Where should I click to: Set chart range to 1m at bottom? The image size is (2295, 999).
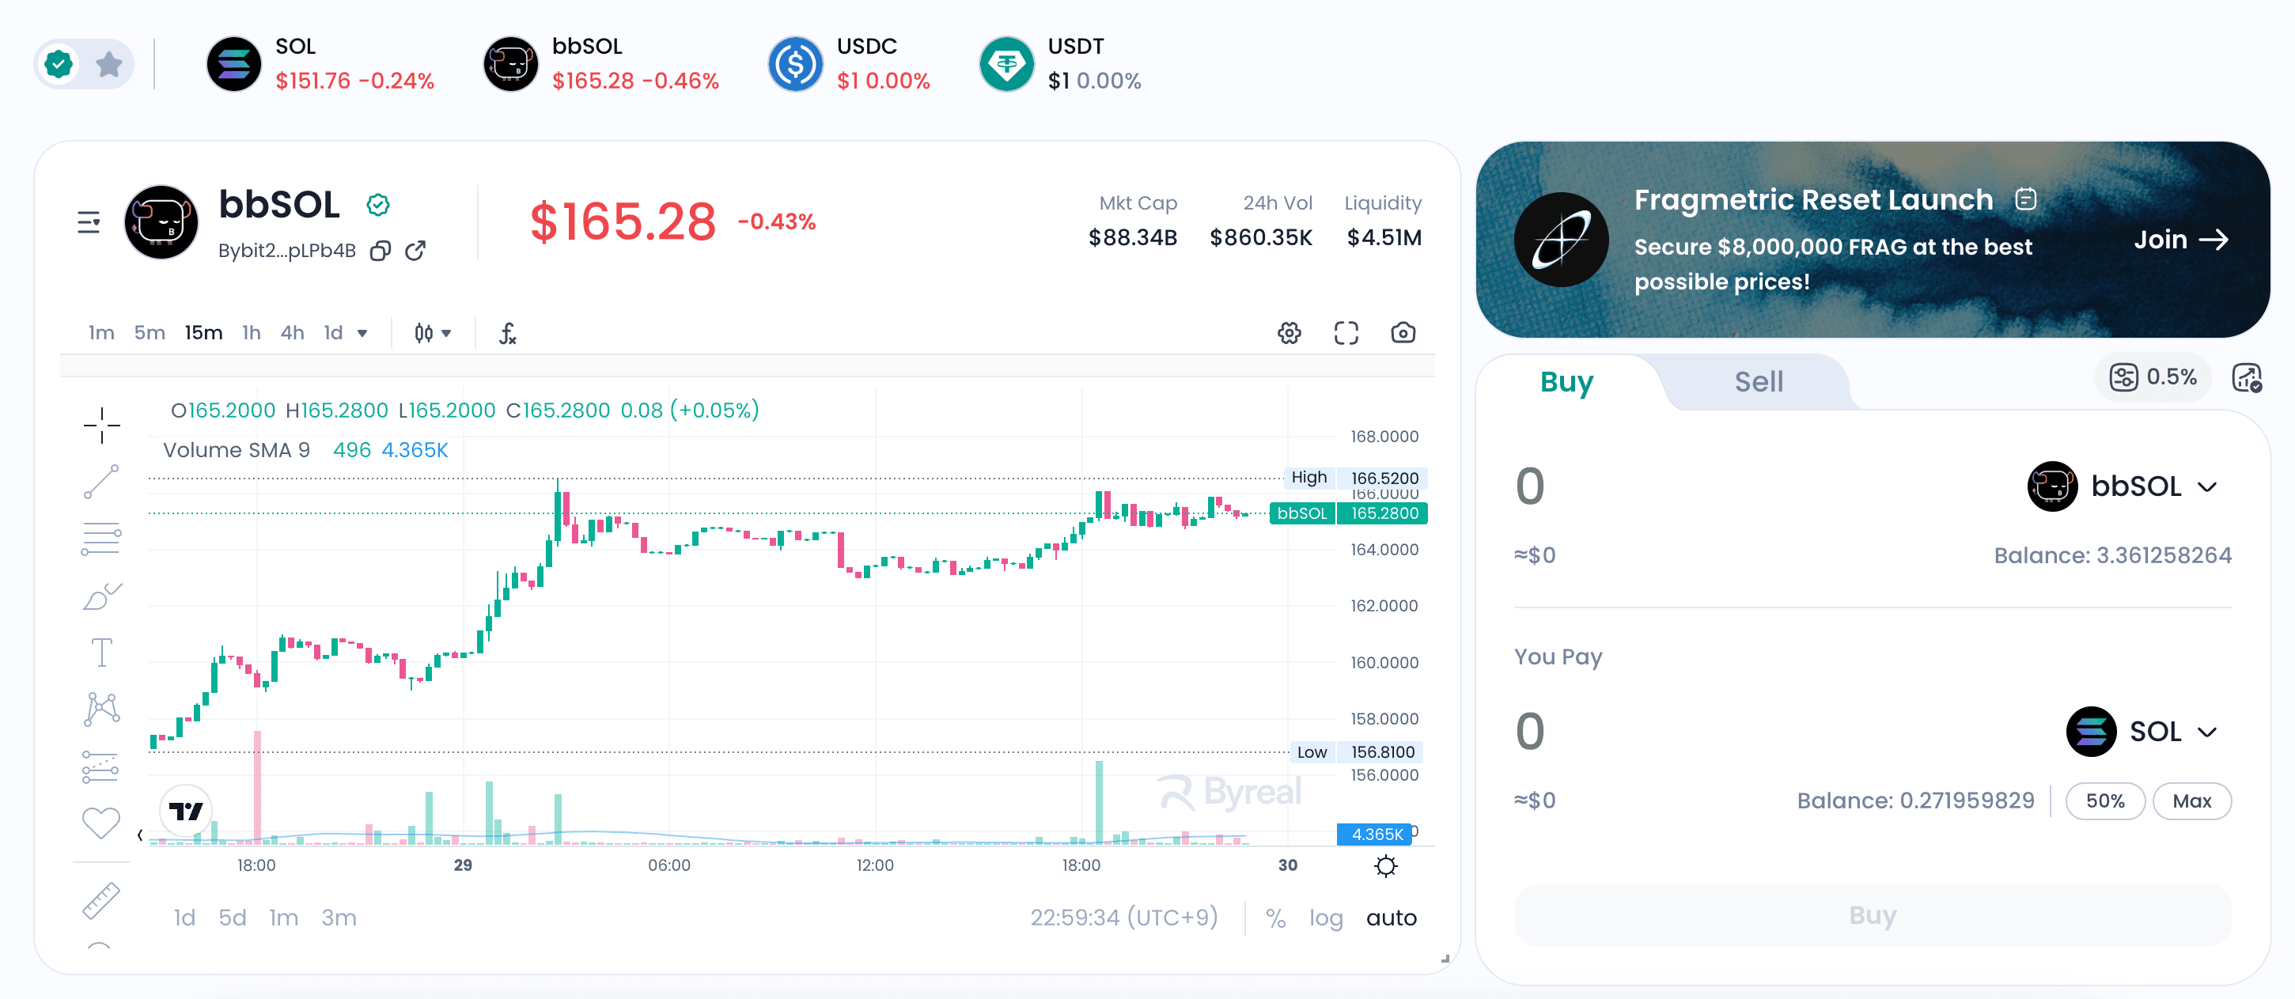284,918
